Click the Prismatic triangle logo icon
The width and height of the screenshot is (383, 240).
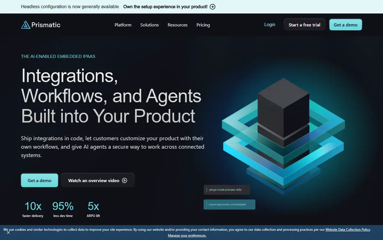26,25
